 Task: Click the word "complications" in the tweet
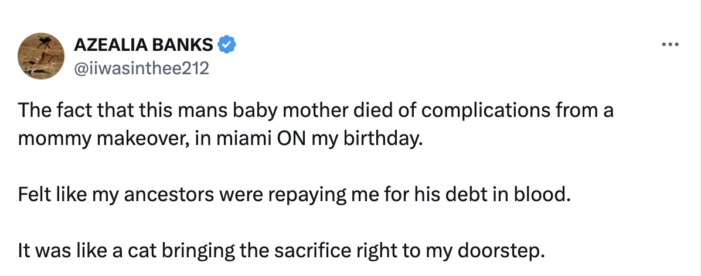click(489, 111)
